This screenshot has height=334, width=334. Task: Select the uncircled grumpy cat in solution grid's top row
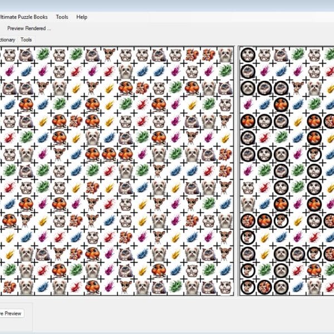click(x=281, y=55)
